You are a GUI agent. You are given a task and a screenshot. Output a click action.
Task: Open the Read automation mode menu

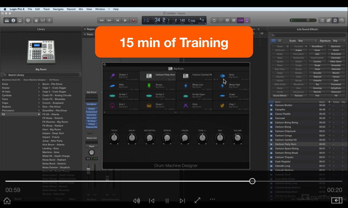pos(92,146)
